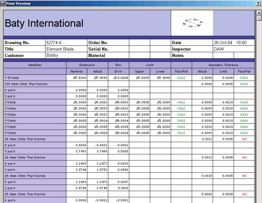The width and height of the screenshot is (262, 203).
Task: Click the Inspector label
Action: tap(181, 49)
